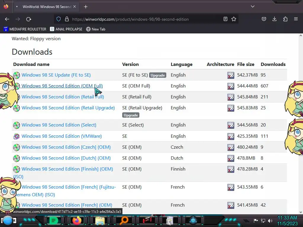This screenshot has width=303, height=227.
Task: Click the Upgrade badge under SE (Retail Upgrade)
Action: click(x=130, y=115)
